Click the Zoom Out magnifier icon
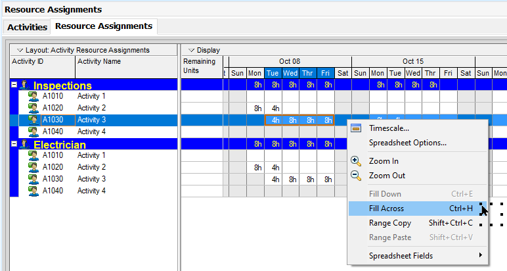Screen dimensions: 507x271 [356, 176]
